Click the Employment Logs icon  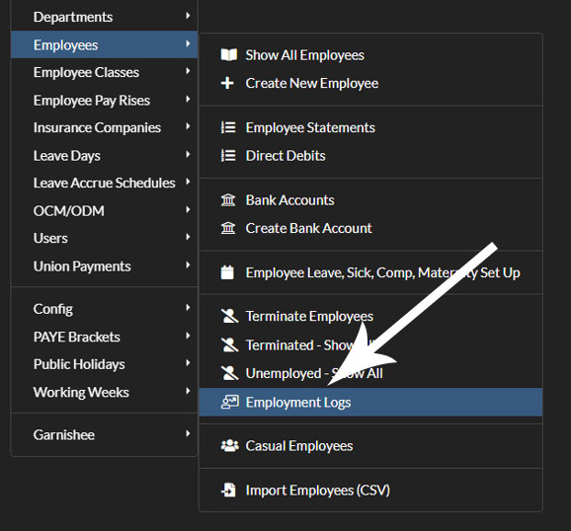click(x=230, y=402)
